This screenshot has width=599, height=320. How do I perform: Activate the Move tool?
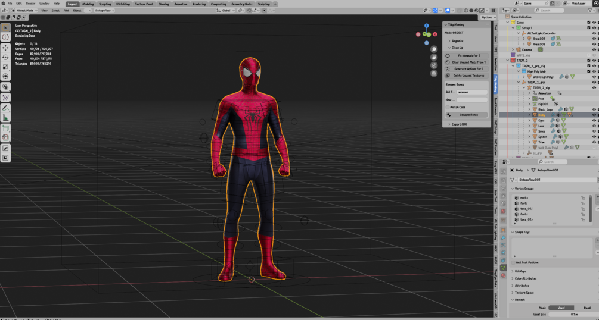[5, 47]
